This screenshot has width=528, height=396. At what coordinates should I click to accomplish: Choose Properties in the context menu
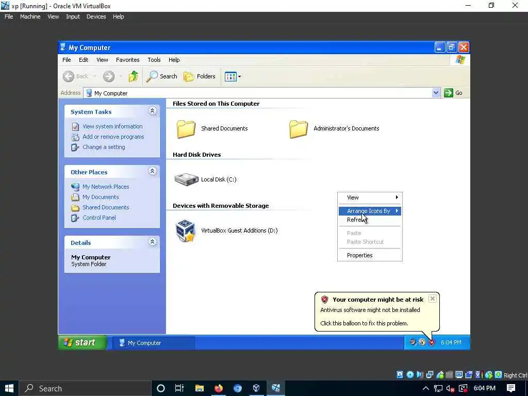tap(370, 255)
